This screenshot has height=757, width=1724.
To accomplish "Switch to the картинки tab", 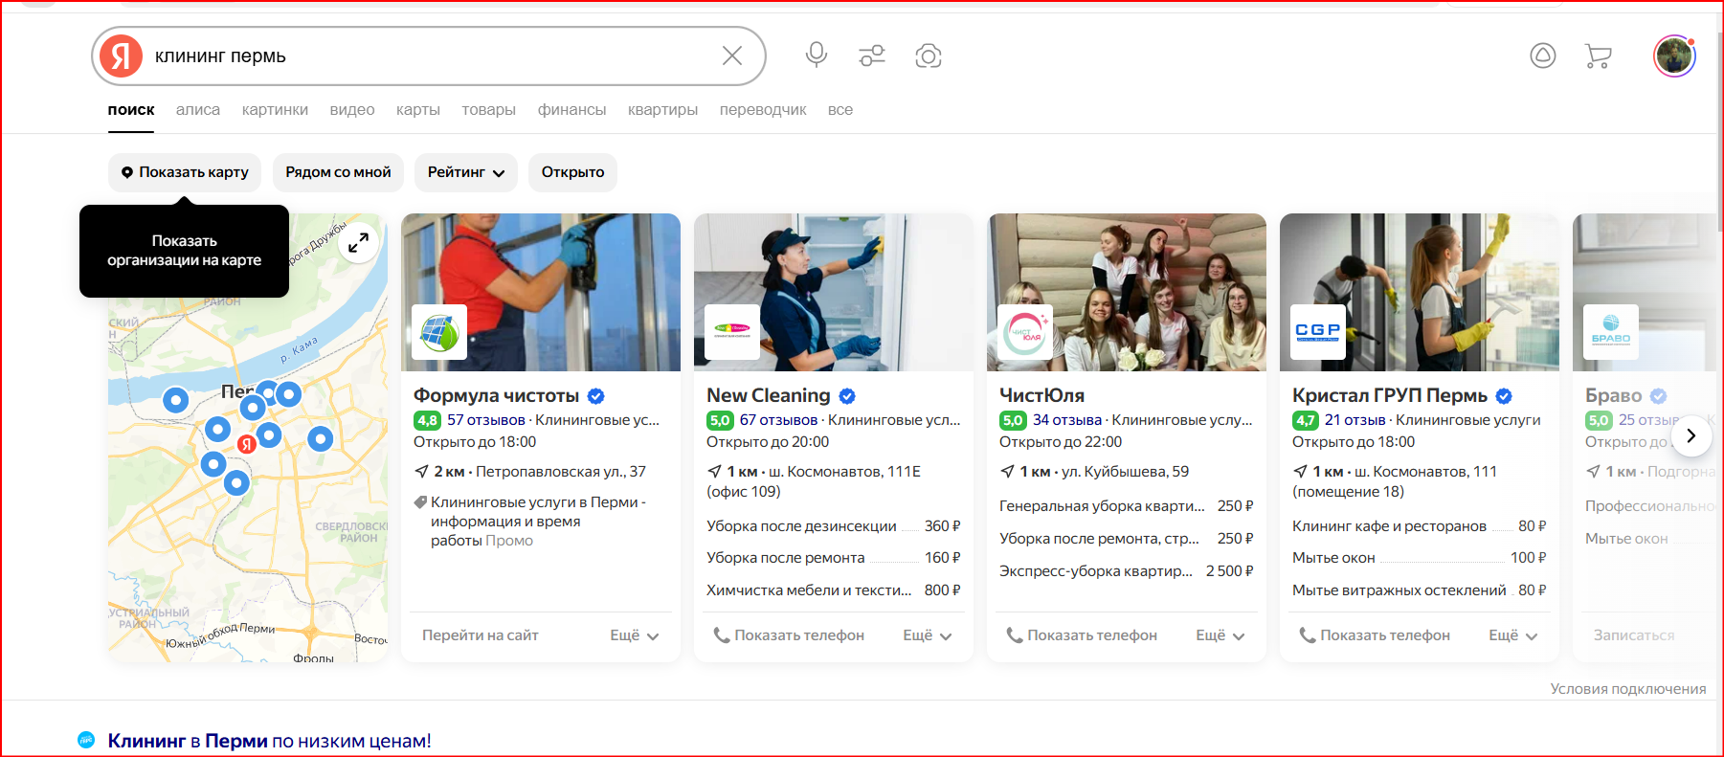I will (275, 110).
